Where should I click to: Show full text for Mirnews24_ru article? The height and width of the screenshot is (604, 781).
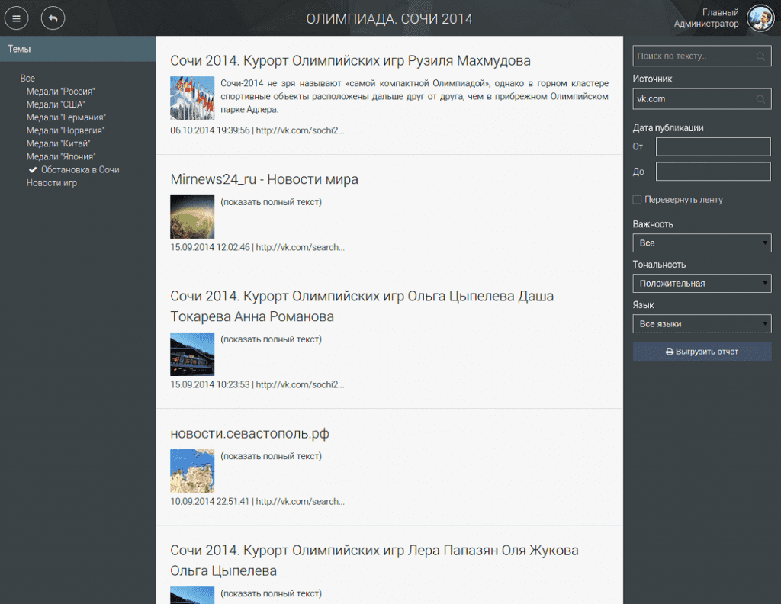(x=271, y=202)
